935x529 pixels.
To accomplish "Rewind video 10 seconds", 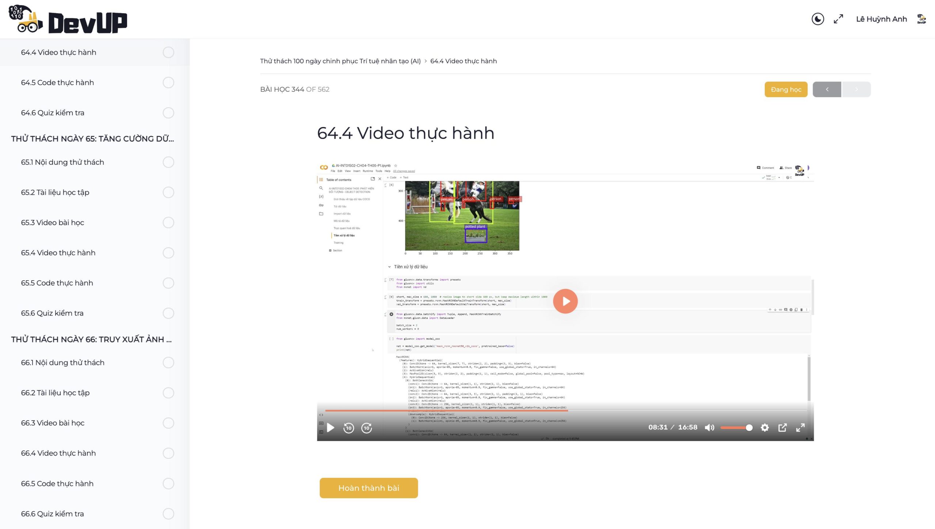I will 348,428.
